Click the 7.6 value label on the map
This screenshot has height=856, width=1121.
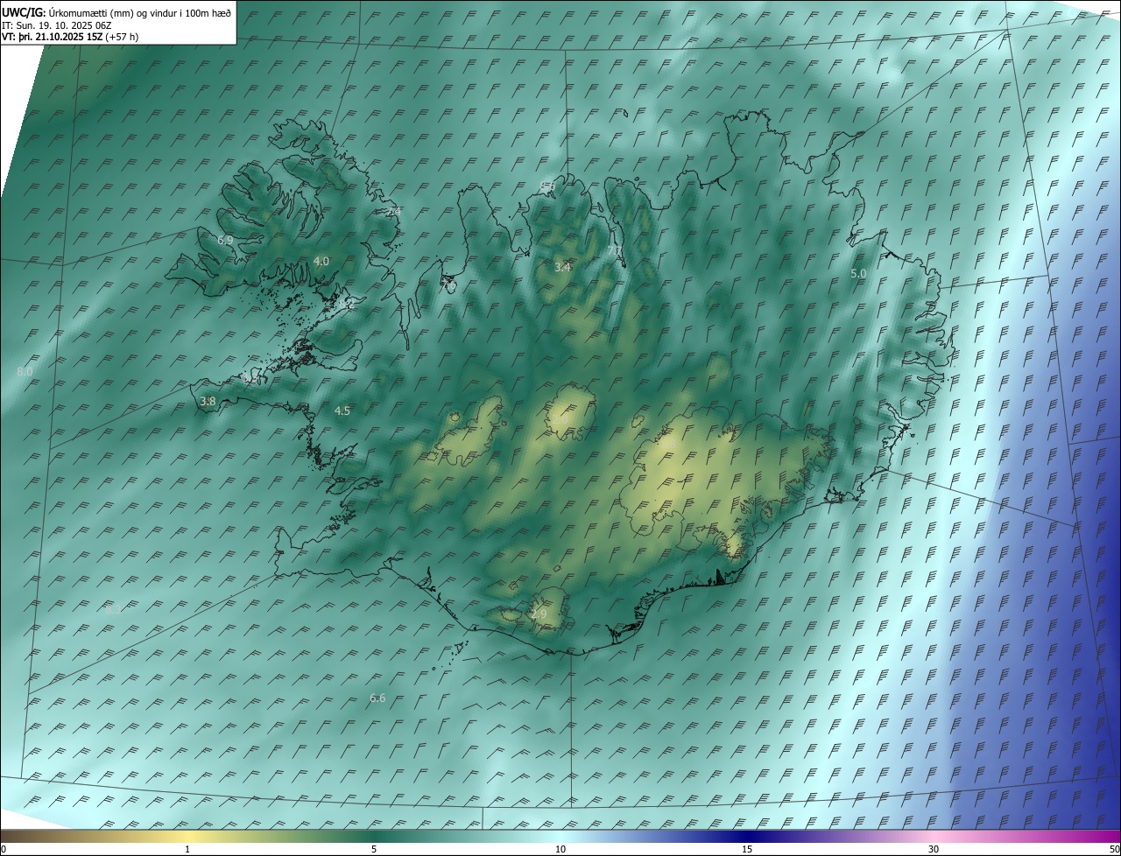(448, 285)
